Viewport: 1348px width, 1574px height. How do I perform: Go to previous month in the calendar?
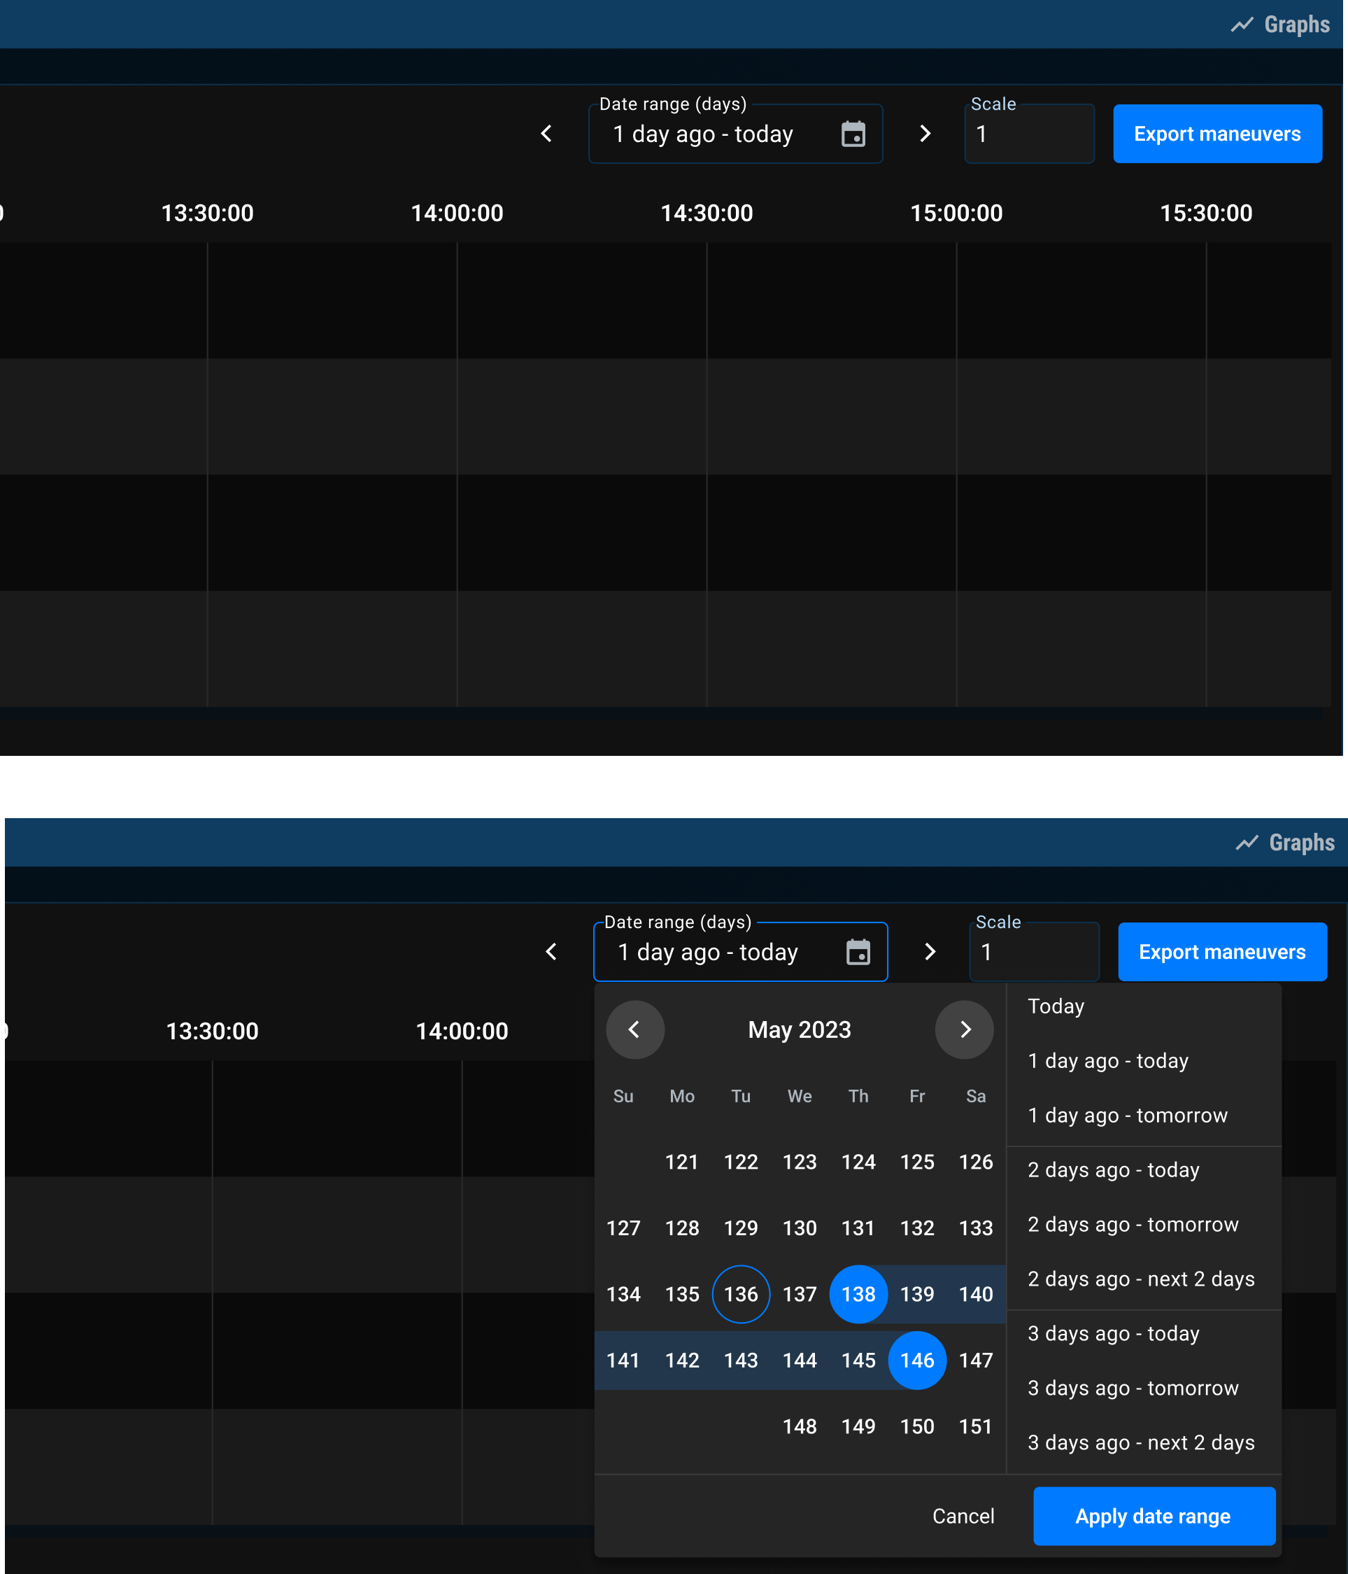[635, 1030]
